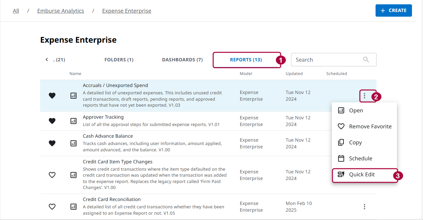
Task: Favorite the Credit Card Reconciliation report
Action: point(52,207)
